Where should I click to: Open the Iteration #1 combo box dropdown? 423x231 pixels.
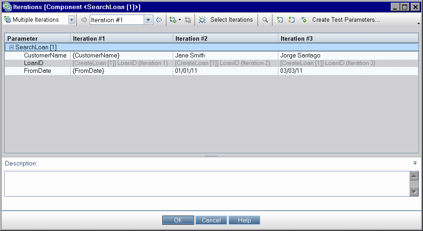pyautogui.click(x=148, y=20)
